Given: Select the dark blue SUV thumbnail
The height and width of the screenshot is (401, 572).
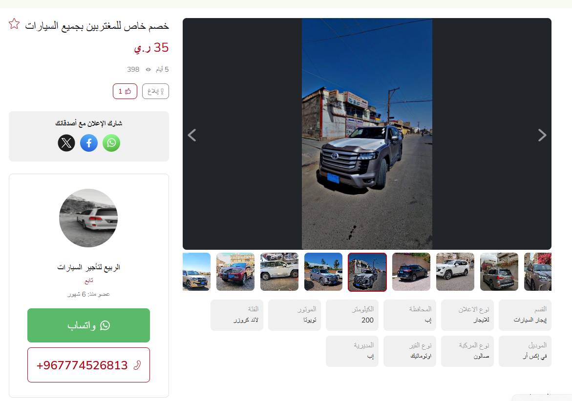Looking at the screenshot, I should [411, 272].
